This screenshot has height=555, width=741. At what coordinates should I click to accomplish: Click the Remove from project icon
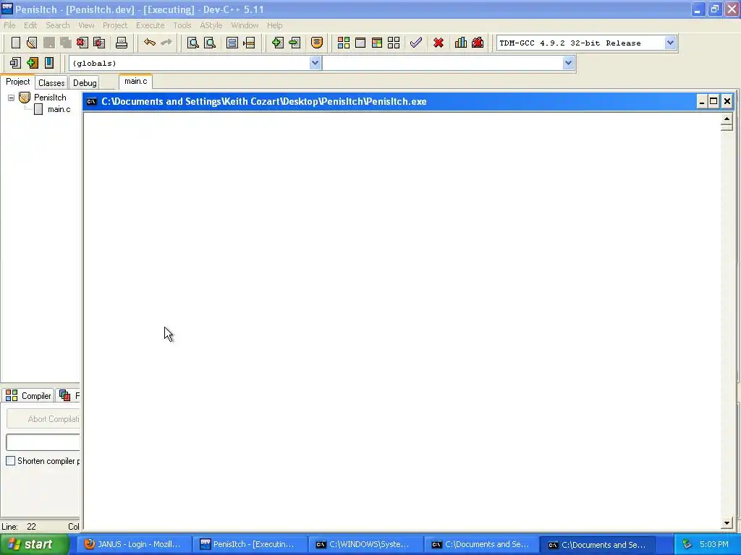coord(295,43)
